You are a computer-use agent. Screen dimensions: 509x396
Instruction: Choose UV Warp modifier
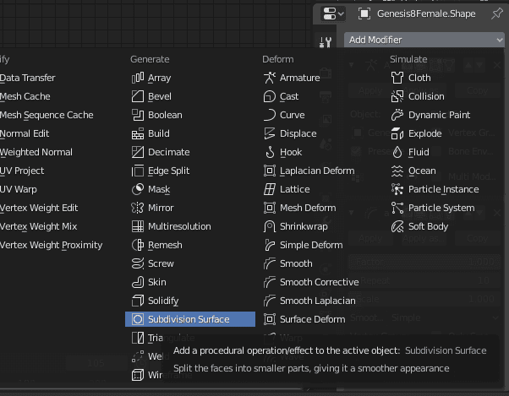(x=19, y=189)
